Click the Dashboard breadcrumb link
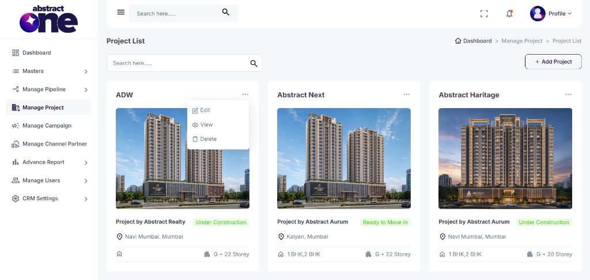 [x=477, y=41]
